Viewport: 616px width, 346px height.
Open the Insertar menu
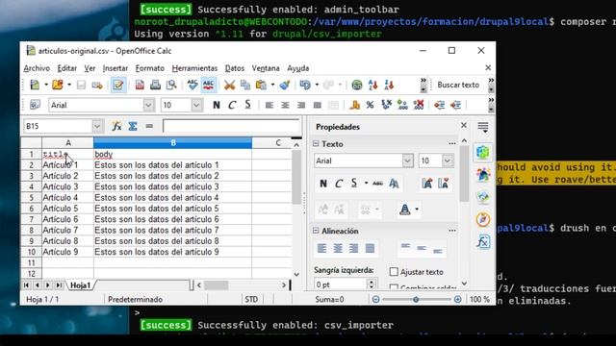[115, 68]
